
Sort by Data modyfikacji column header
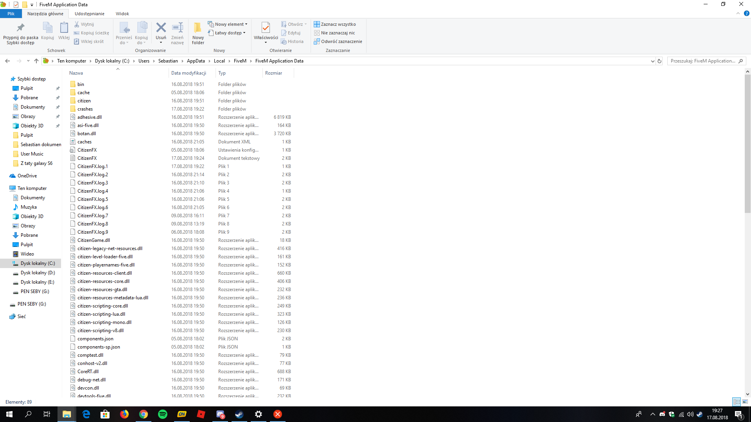[189, 73]
